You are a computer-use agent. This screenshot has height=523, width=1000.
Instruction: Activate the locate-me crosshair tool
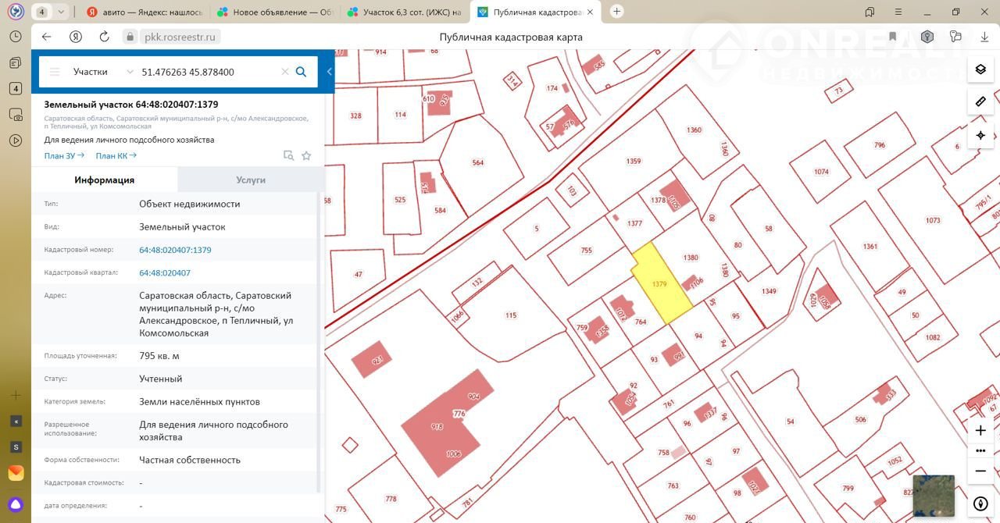coord(980,135)
